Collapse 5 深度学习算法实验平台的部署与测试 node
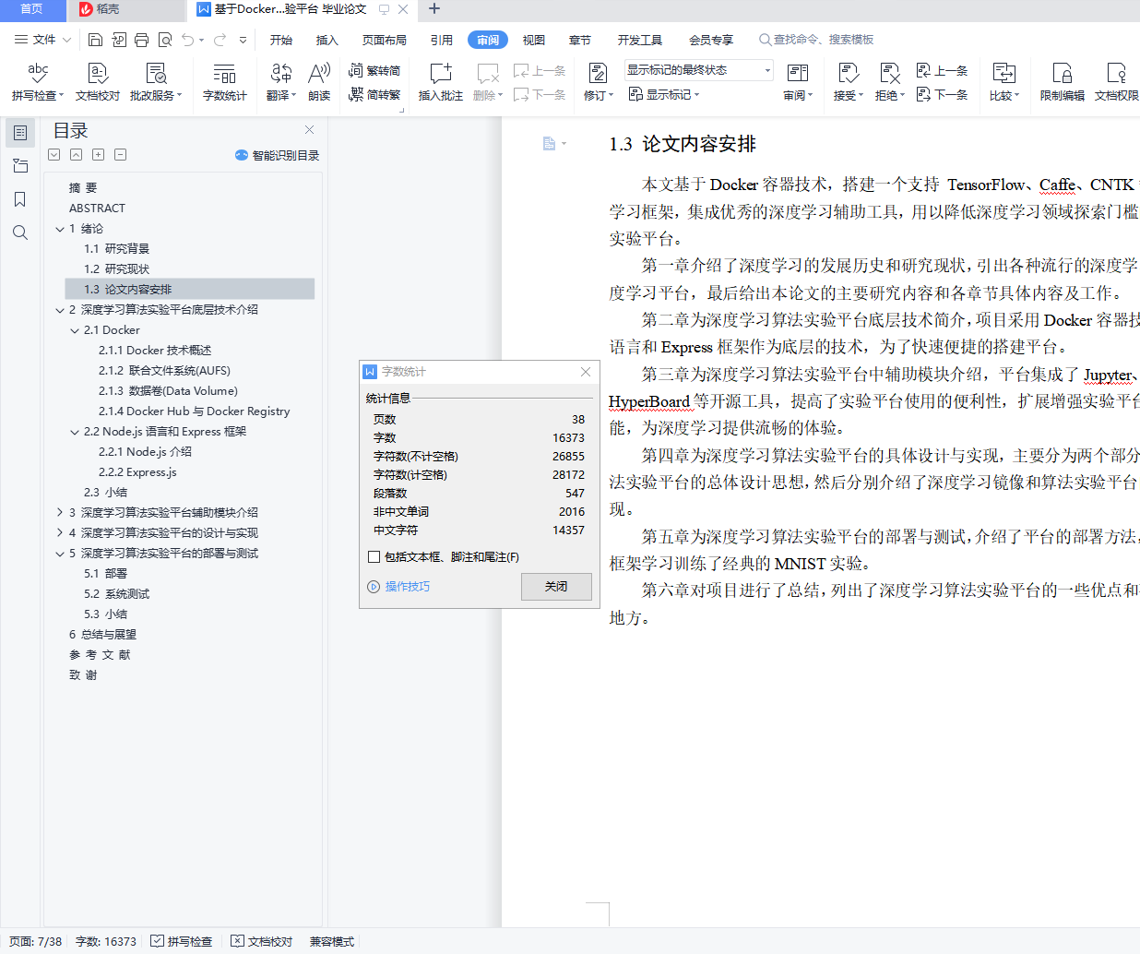 60,554
